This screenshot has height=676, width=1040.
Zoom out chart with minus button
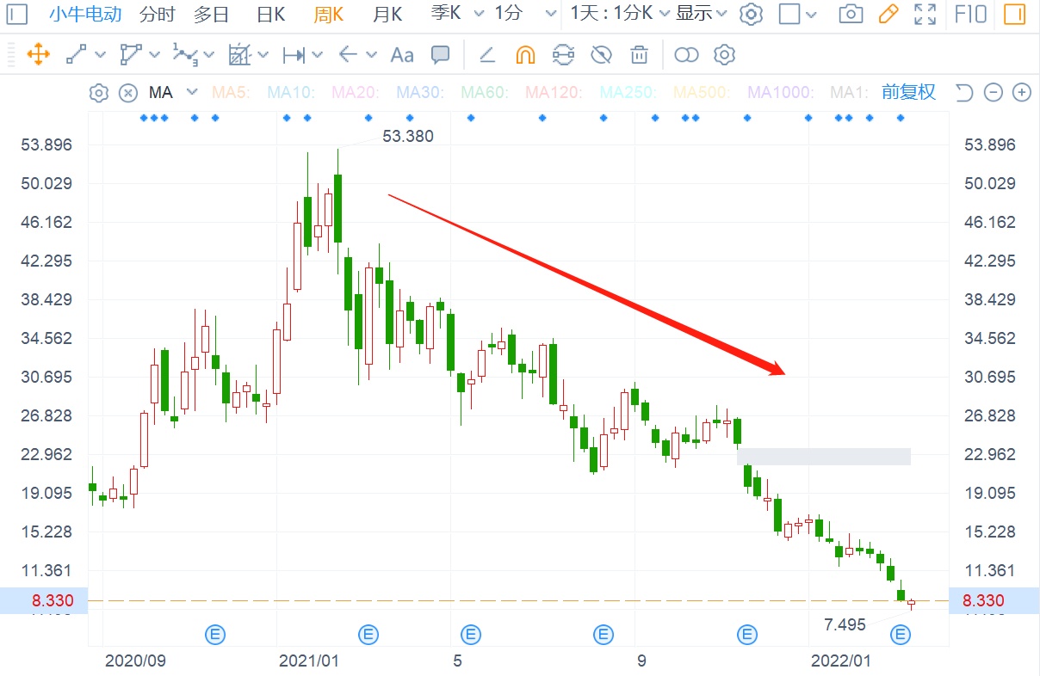coord(994,92)
